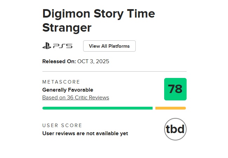Screen dimensions: 228x158
Task: Open the green 78 Metascore badge
Action: (x=175, y=89)
